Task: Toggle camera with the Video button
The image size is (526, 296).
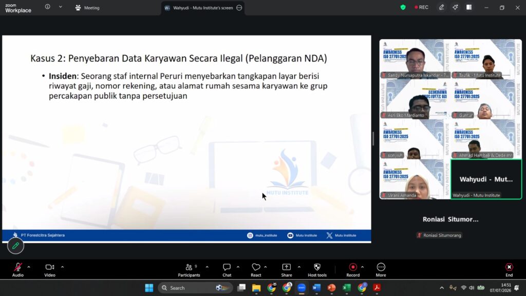Action: click(x=50, y=270)
